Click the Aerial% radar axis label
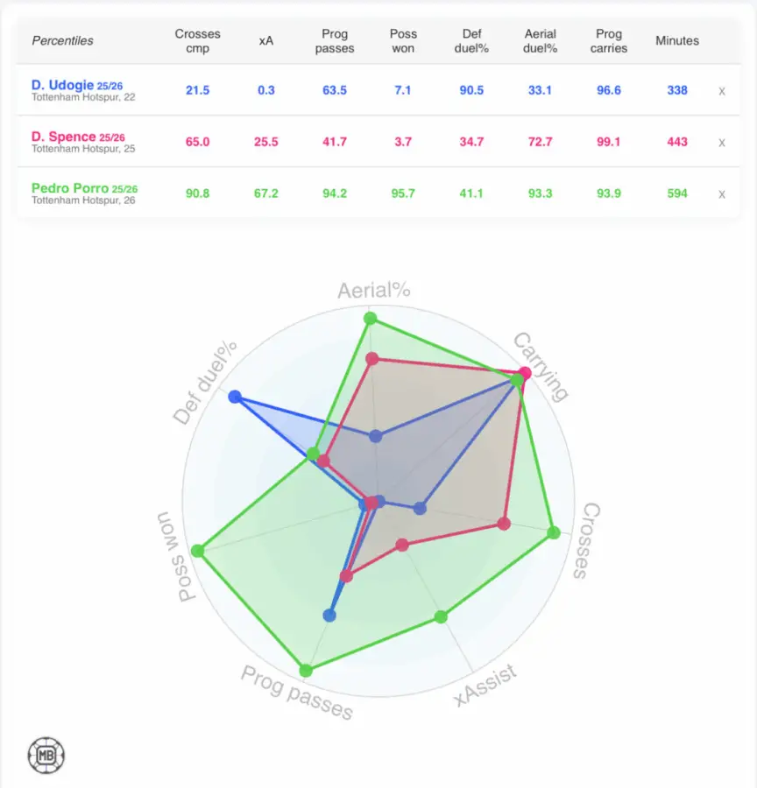 374,291
